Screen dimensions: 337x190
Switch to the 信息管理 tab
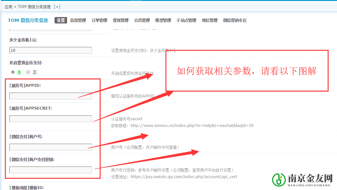[x=78, y=20]
